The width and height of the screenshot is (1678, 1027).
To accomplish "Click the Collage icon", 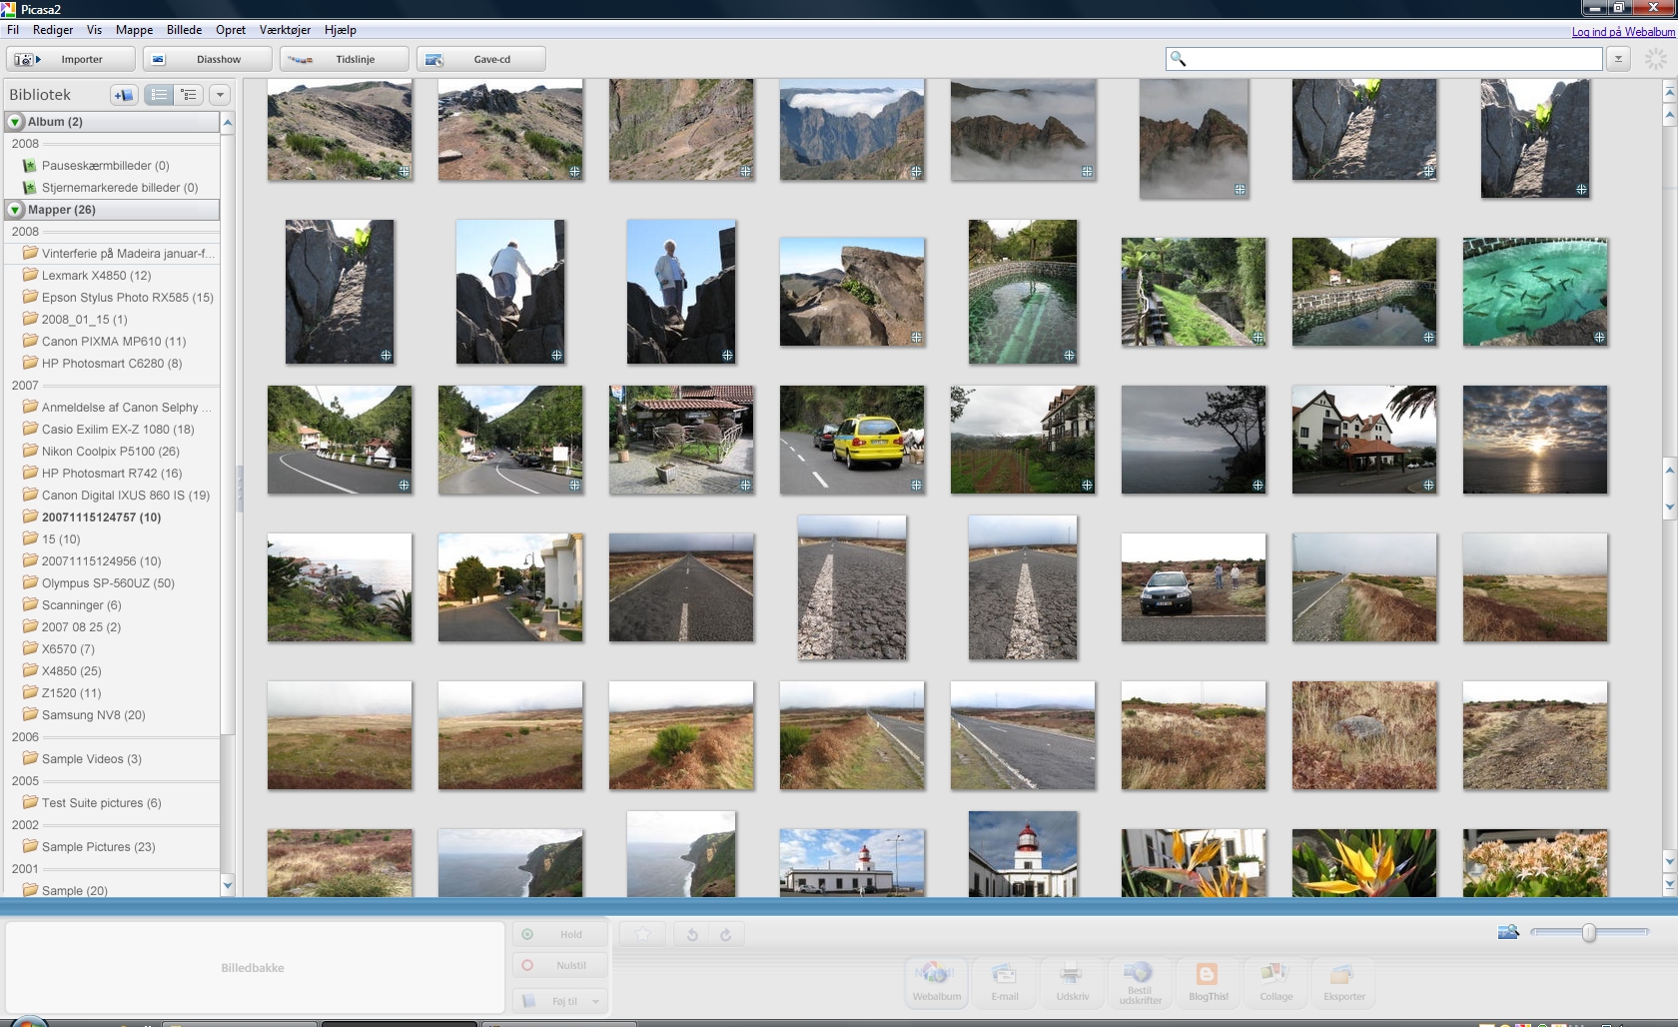I will coord(1275,981).
